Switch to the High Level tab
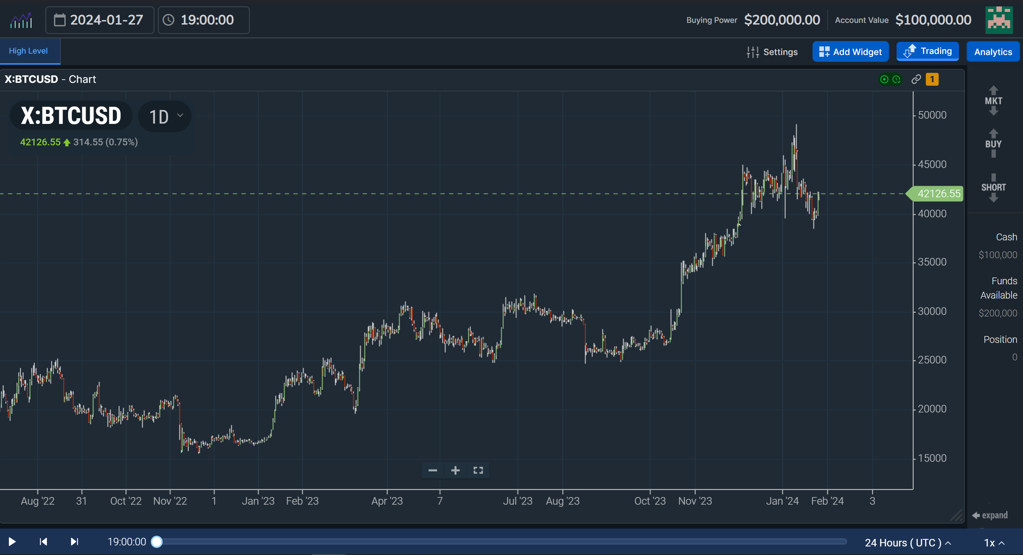 [x=28, y=51]
